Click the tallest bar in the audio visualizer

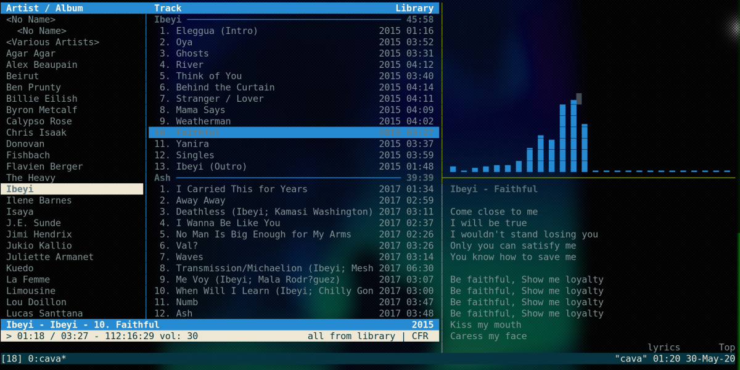(573, 136)
